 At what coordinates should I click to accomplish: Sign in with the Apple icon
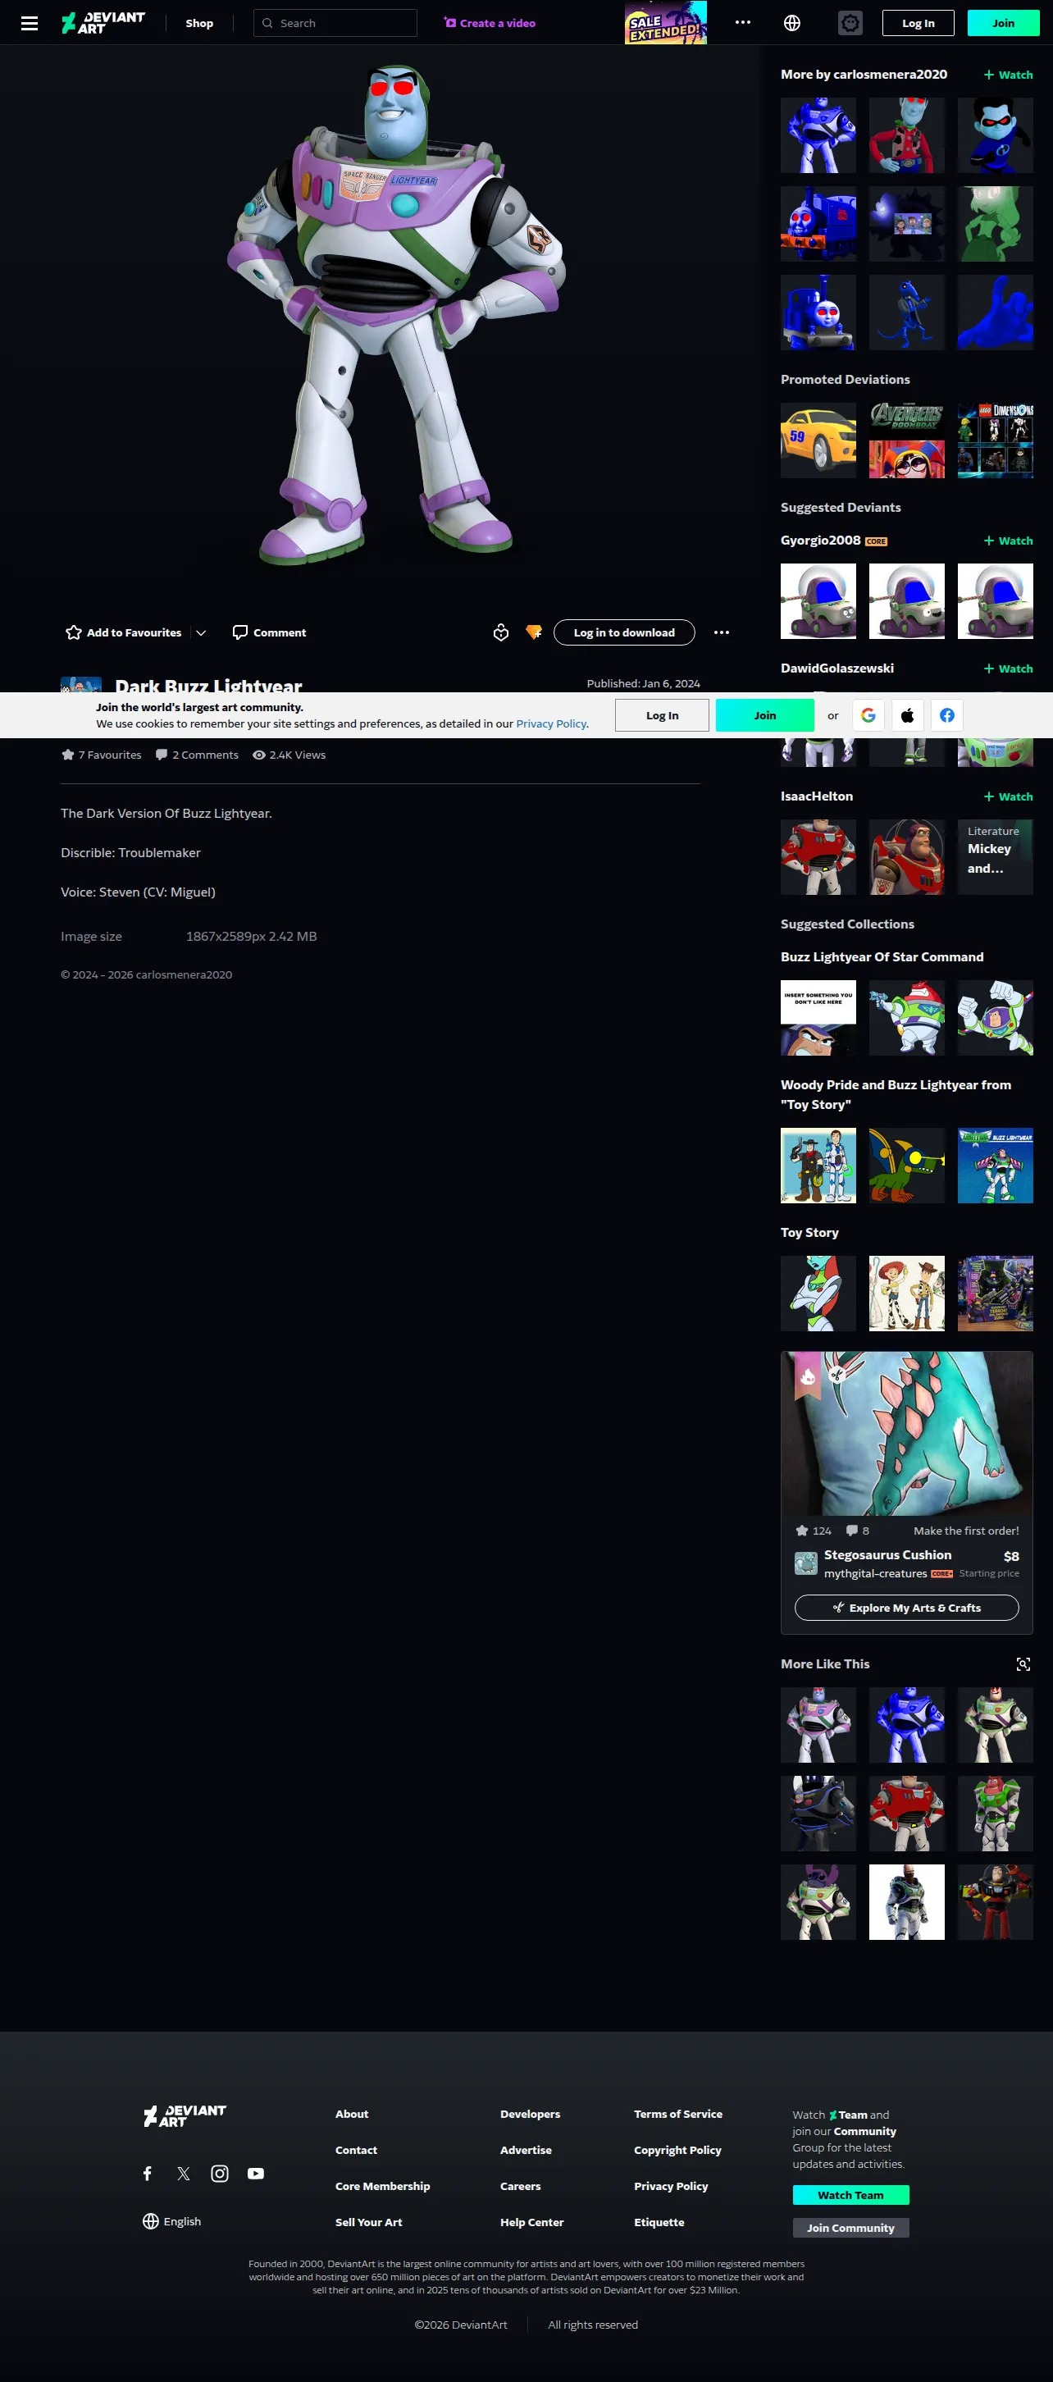908,716
